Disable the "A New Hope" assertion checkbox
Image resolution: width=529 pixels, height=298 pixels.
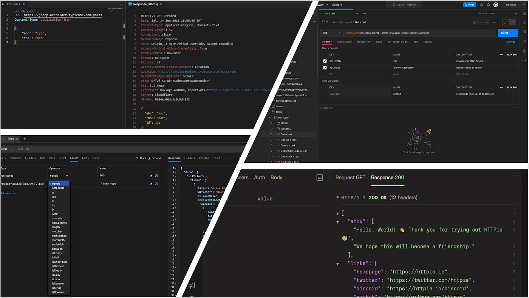pos(151,184)
